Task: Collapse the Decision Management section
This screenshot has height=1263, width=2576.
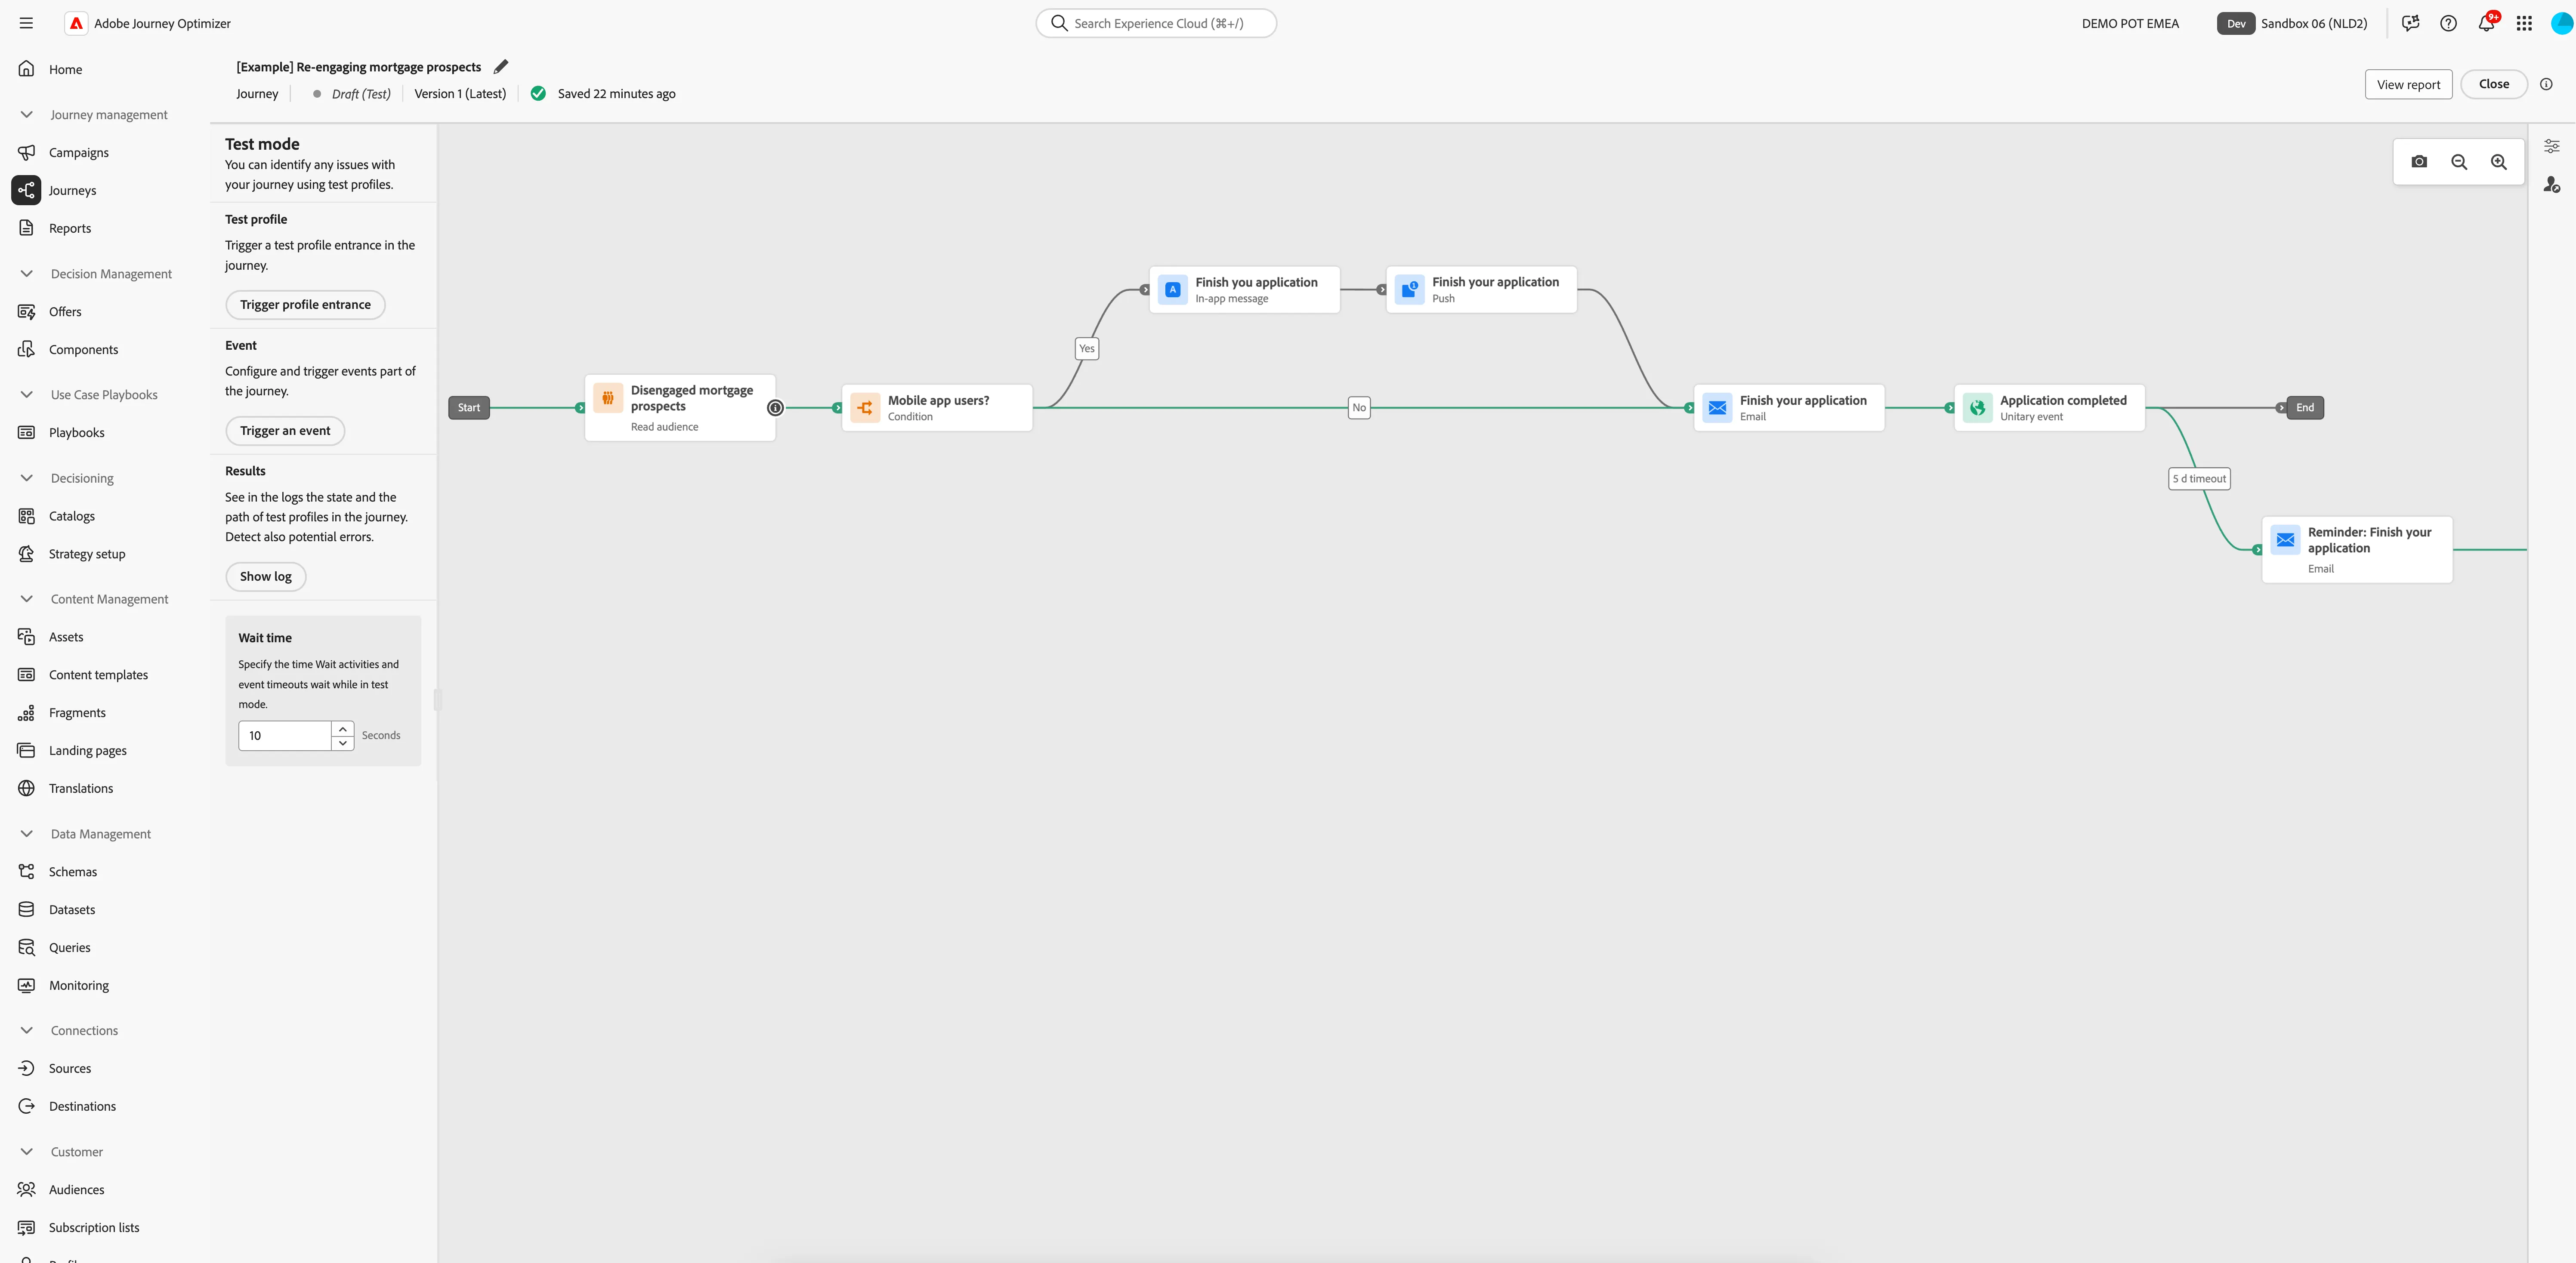Action: tap(27, 274)
